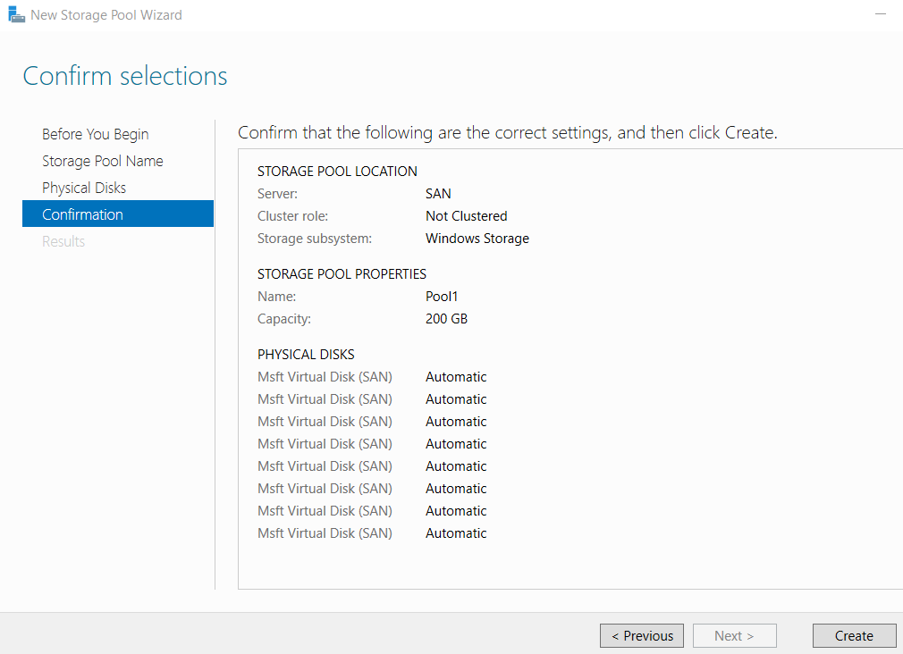903x654 pixels.
Task: Select the Confirmation step
Action: coord(118,214)
